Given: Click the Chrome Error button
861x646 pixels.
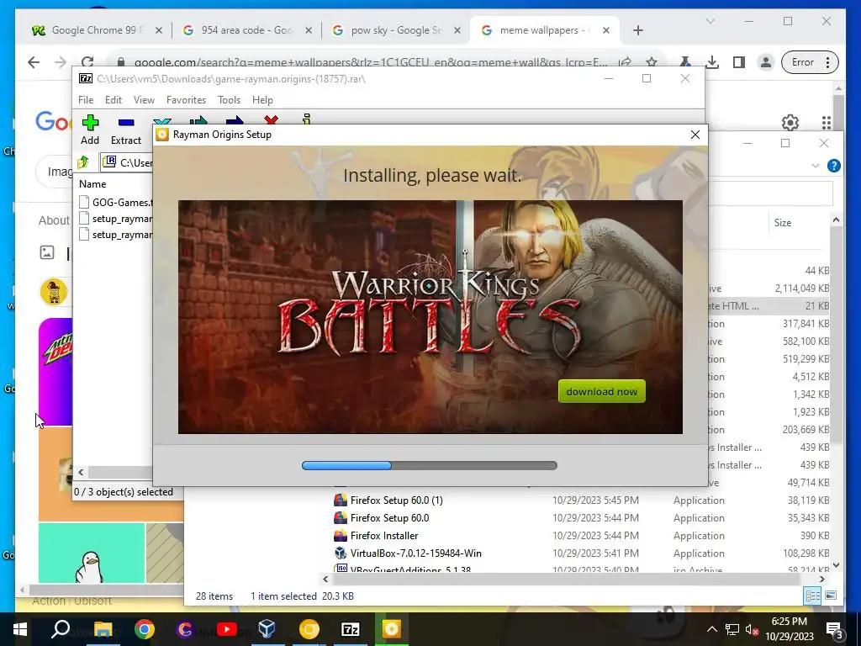Looking at the screenshot, I should 810,62.
